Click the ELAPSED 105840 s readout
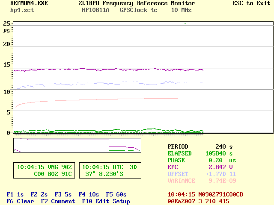 [200, 153]
